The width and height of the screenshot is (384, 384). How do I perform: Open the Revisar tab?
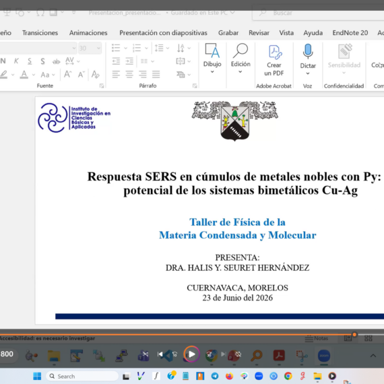[259, 33]
